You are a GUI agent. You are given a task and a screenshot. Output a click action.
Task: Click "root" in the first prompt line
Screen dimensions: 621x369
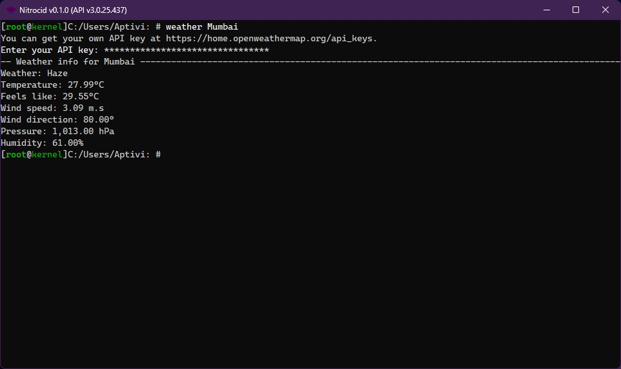pos(15,27)
